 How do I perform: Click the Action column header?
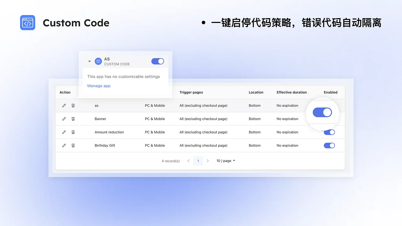point(65,92)
